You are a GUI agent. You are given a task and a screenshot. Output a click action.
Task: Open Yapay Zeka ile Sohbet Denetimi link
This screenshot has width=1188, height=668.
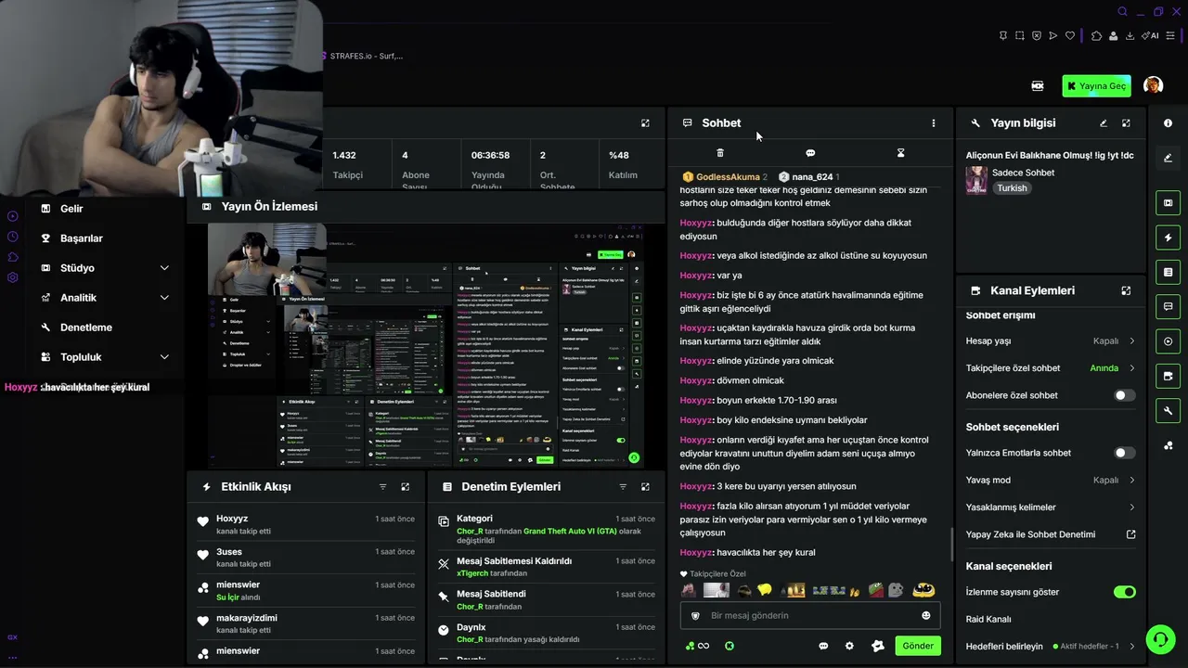pos(1051,534)
